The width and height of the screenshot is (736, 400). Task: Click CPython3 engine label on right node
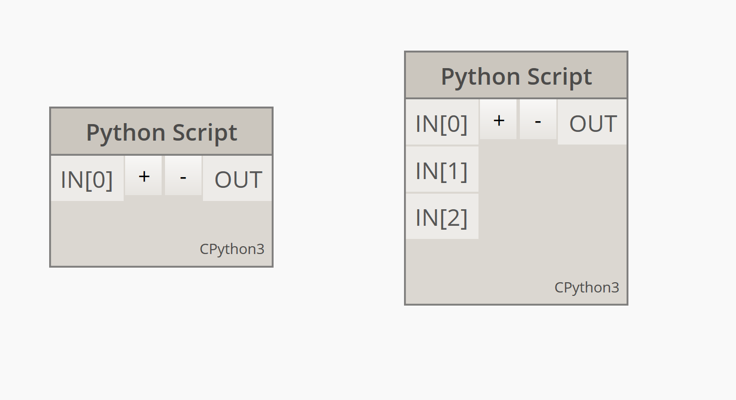pos(587,287)
